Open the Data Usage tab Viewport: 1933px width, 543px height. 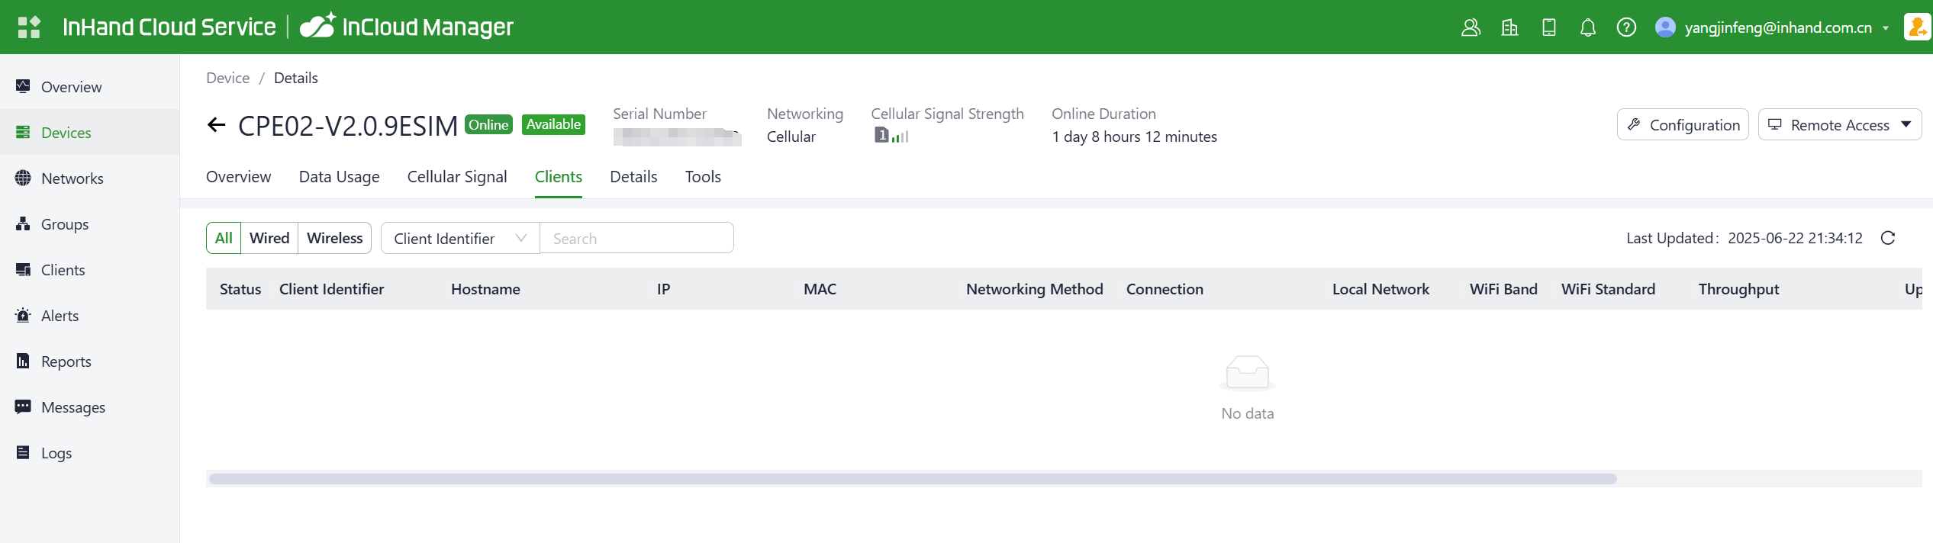coord(339,177)
